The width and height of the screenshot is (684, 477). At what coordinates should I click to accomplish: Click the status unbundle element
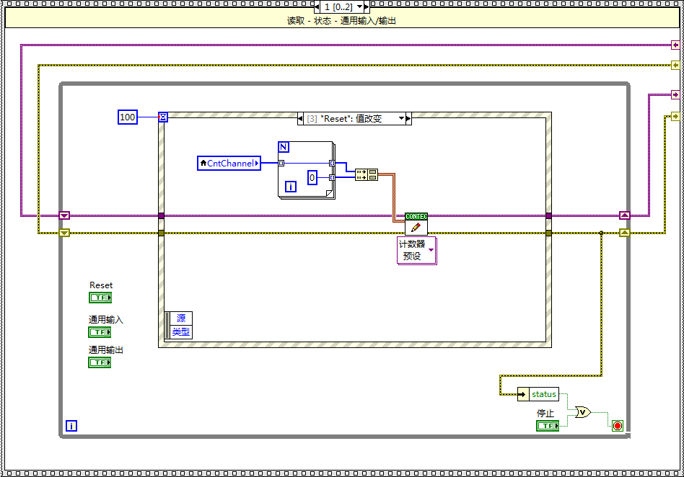tap(544, 394)
